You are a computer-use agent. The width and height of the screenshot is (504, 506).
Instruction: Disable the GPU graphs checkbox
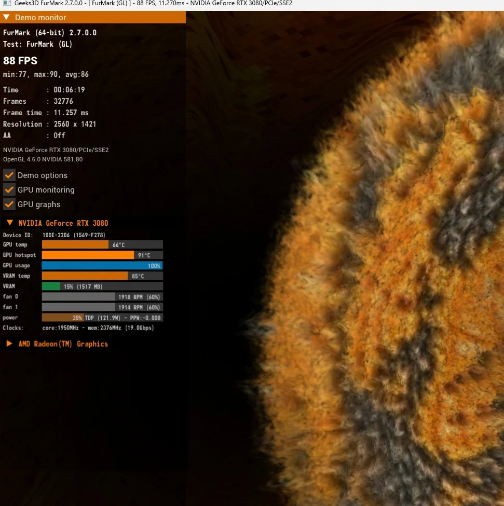pos(9,204)
